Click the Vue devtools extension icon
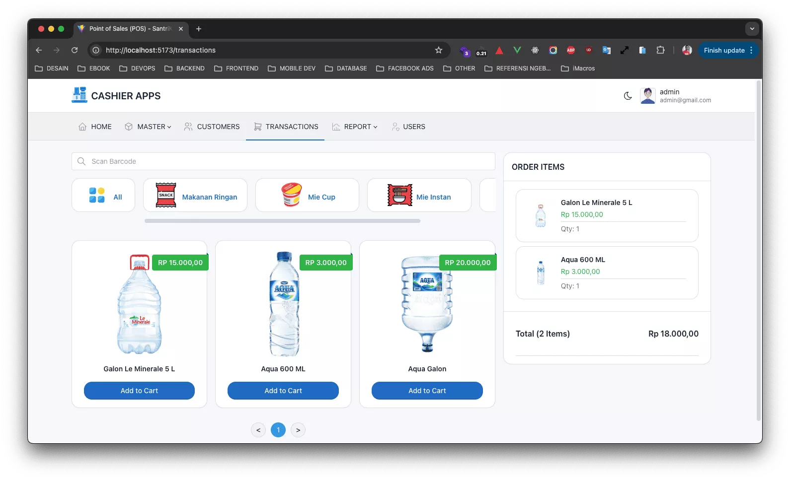The width and height of the screenshot is (790, 480). tap(517, 50)
